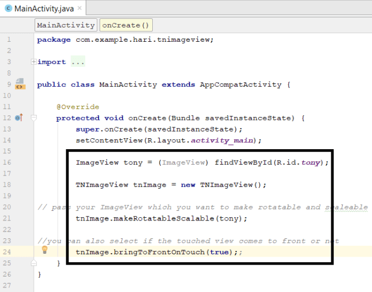Click the package keyword on line 1

54,40
